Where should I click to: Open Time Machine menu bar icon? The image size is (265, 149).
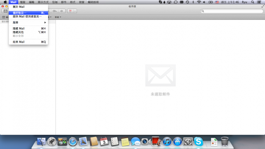(x=188, y=2)
